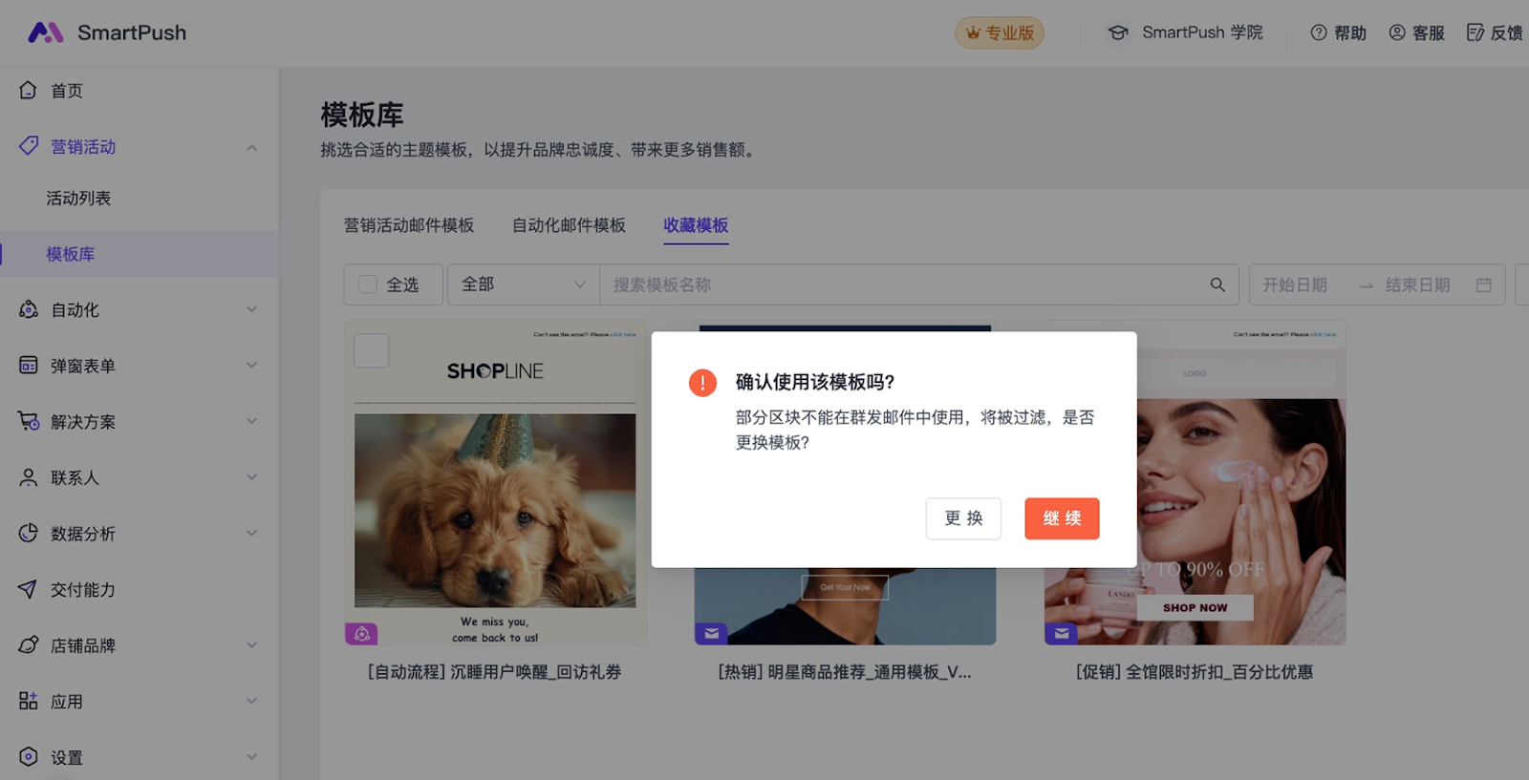Switch to 营销活动邮件模板 tab
Image resolution: width=1529 pixels, height=780 pixels.
click(x=409, y=225)
